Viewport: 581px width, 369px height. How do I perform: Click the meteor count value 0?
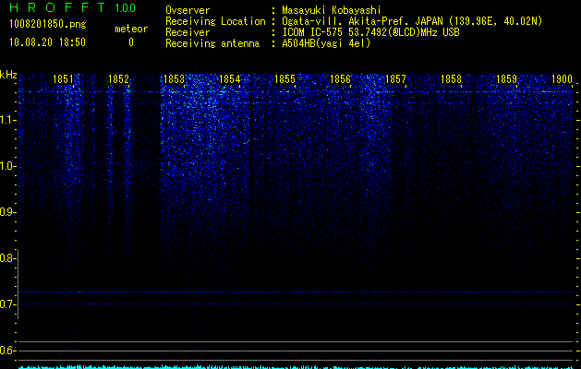click(x=131, y=42)
